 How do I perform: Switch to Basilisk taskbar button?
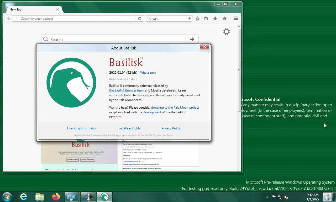tap(105, 197)
